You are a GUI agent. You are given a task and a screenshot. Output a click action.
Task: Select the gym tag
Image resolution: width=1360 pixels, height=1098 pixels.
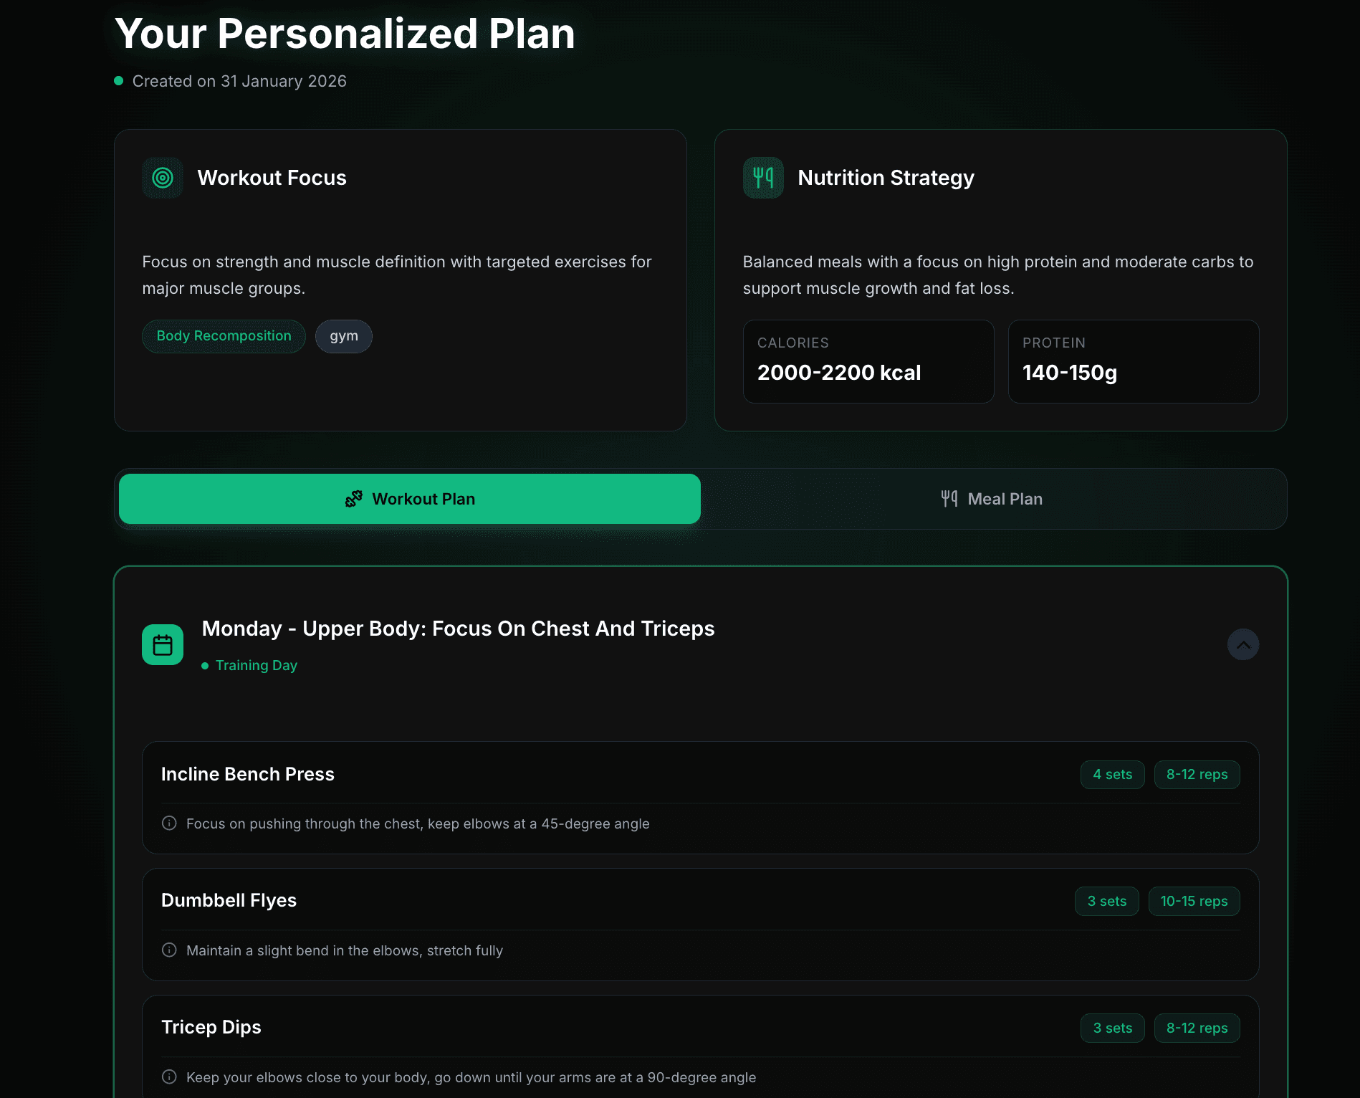pos(343,335)
